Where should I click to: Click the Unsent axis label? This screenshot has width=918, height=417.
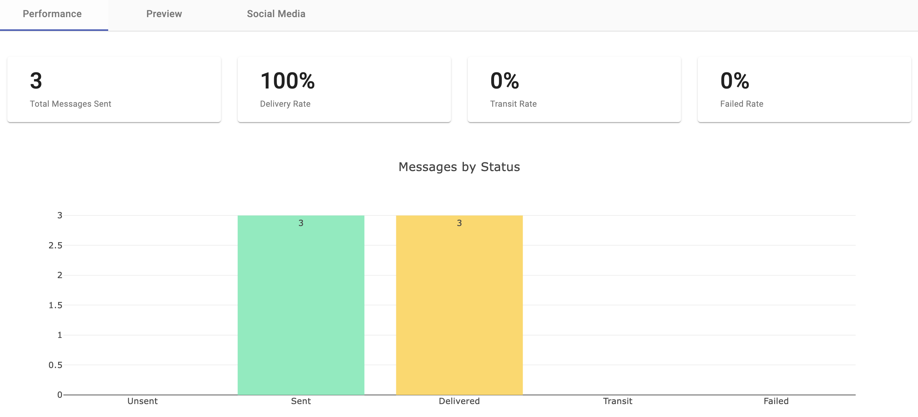142,401
